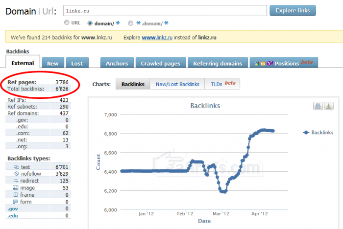Viewport: 343px width, 229px height.
Task: Select the *.domain/* radio button
Action: tap(131, 23)
